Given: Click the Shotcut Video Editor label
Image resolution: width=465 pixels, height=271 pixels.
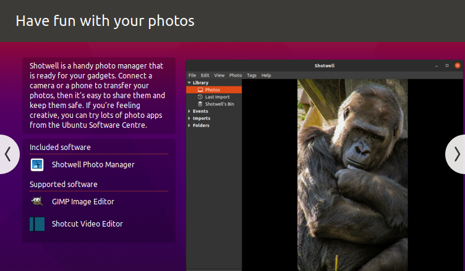Looking at the screenshot, I should (x=87, y=224).
